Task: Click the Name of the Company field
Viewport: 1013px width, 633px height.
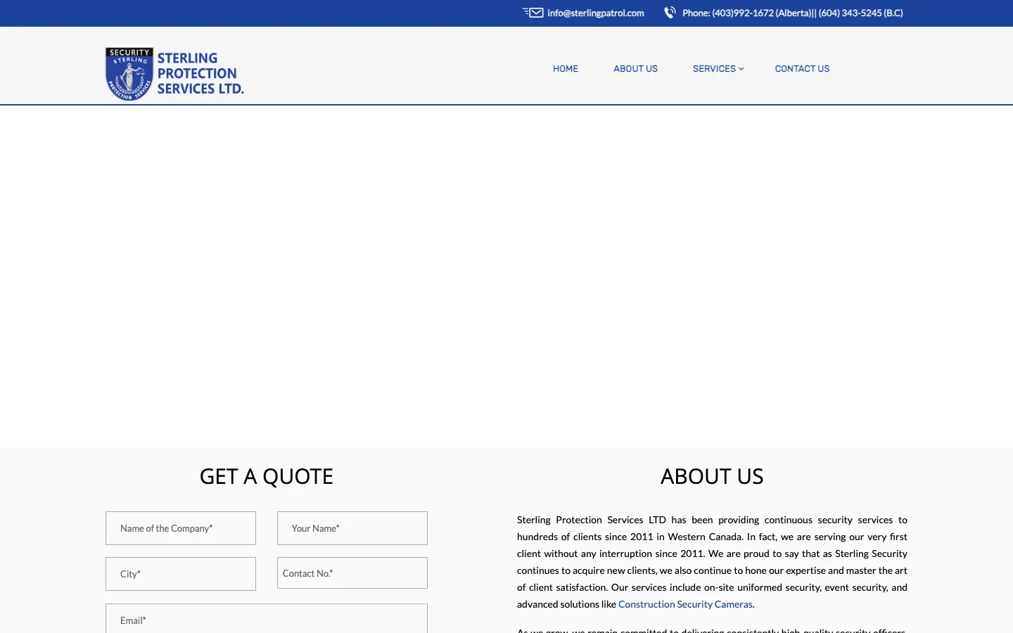Action: tap(181, 528)
